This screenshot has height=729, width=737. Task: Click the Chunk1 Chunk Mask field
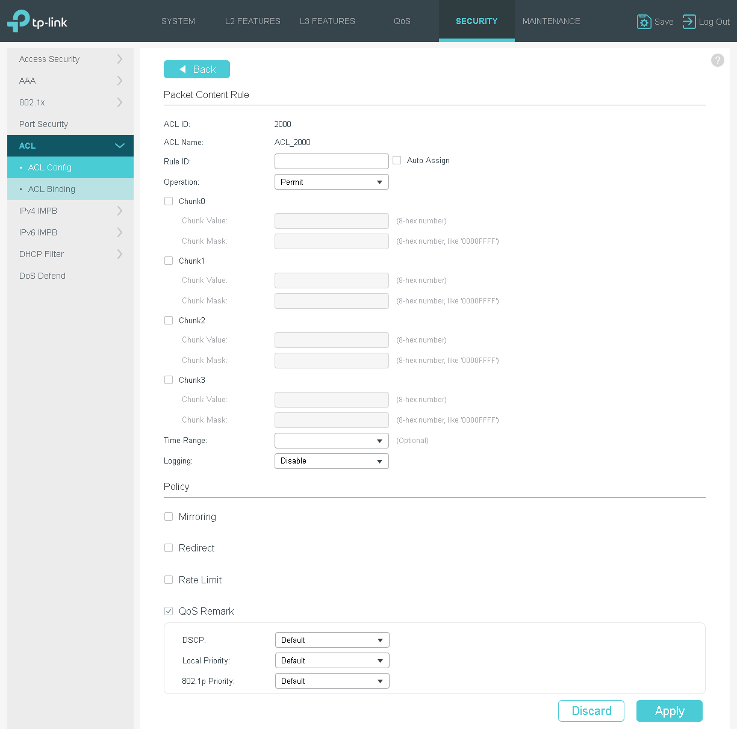pyautogui.click(x=332, y=301)
